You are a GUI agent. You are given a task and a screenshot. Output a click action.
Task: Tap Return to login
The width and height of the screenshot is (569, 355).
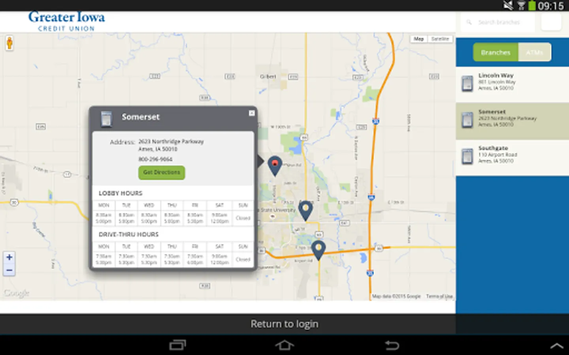pos(284,324)
